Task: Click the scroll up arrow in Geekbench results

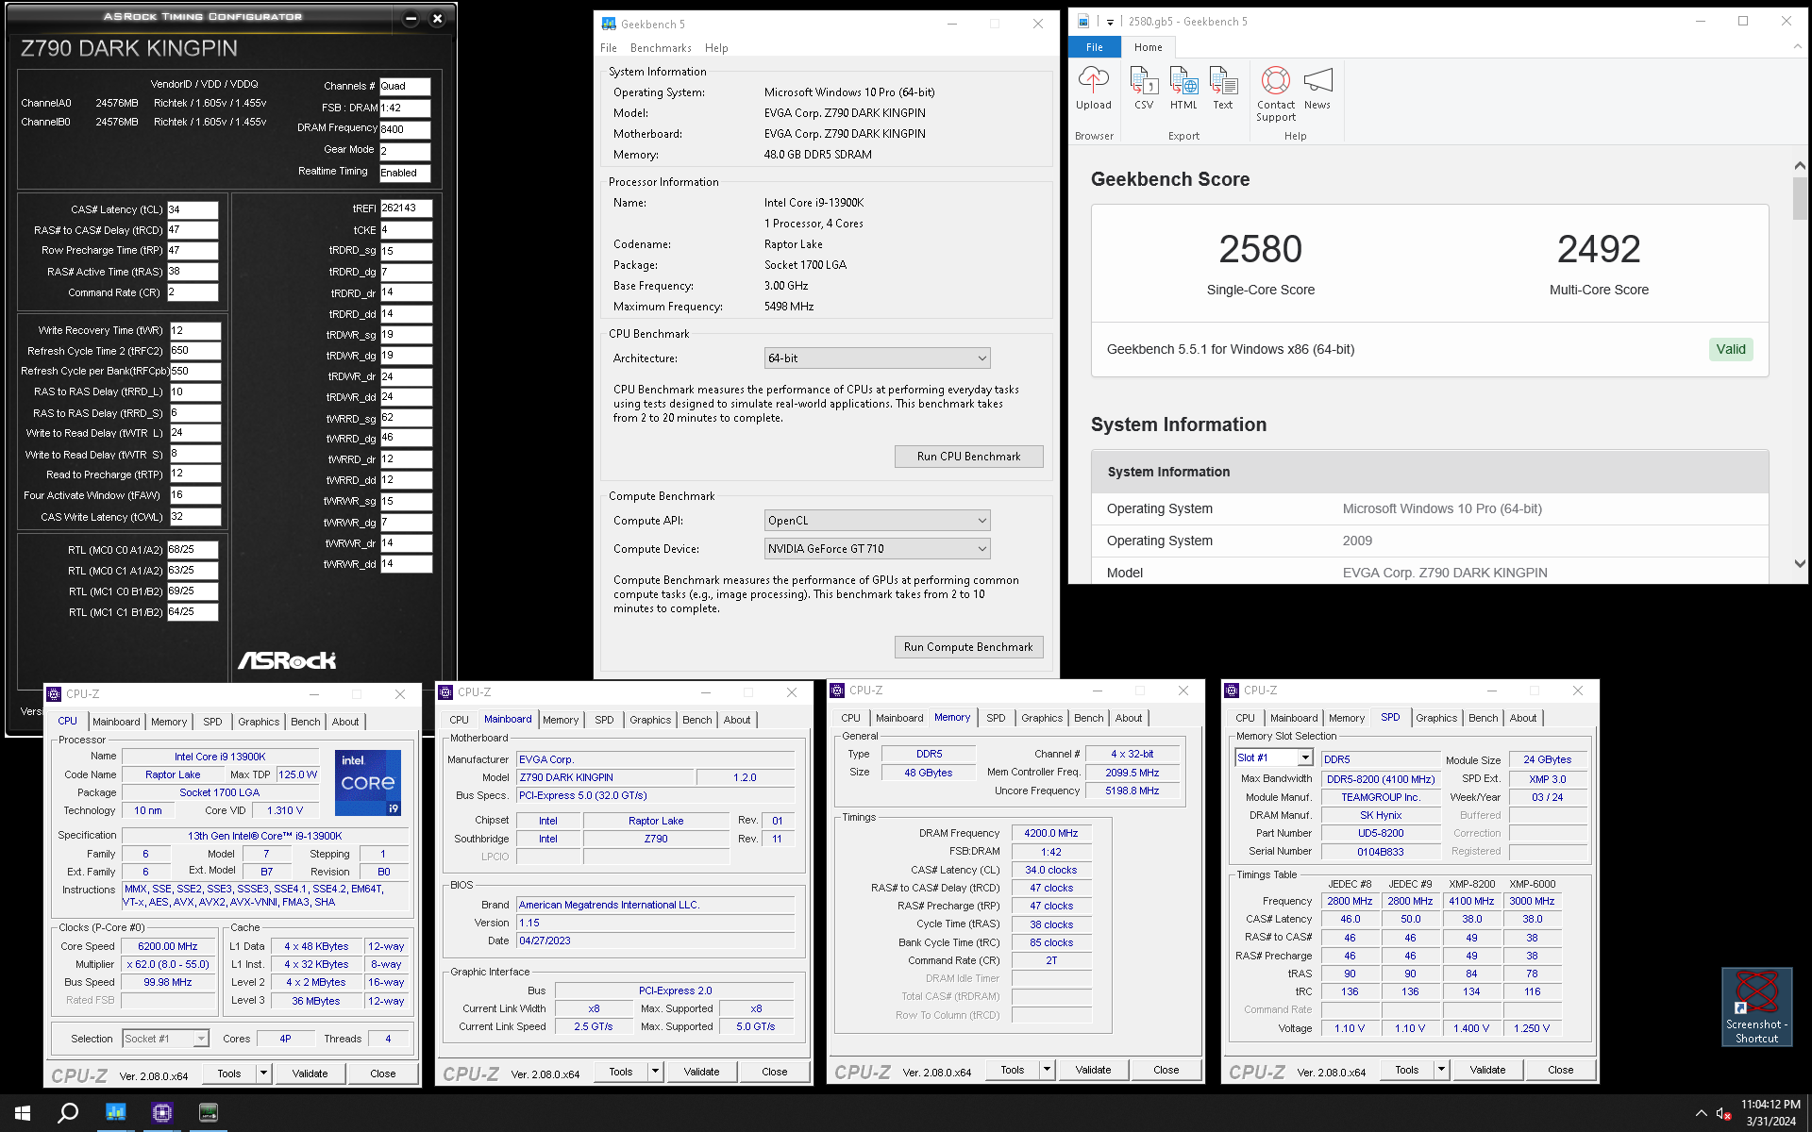Action: (x=1800, y=166)
